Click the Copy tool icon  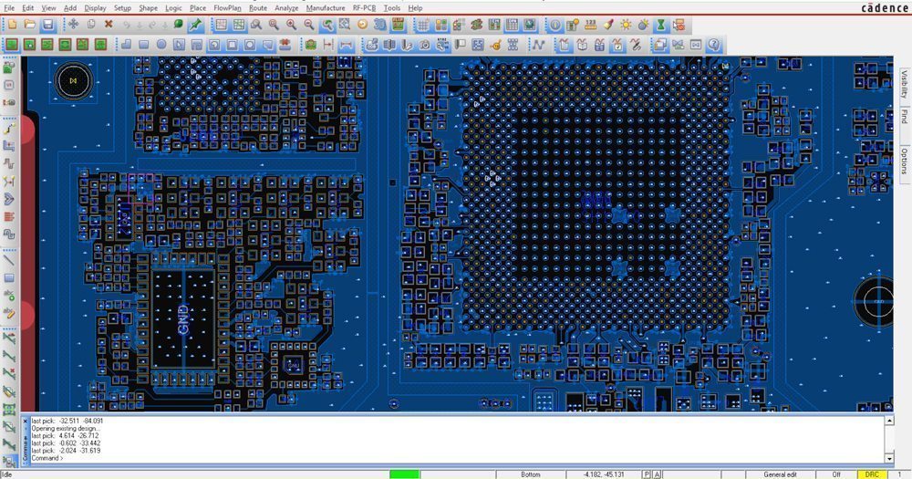[90, 25]
